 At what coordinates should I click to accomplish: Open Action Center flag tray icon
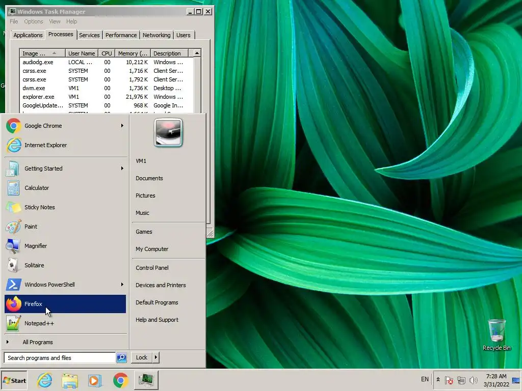449,380
